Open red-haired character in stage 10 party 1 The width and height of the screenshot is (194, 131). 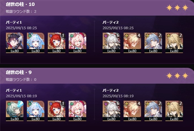[x=57, y=43]
